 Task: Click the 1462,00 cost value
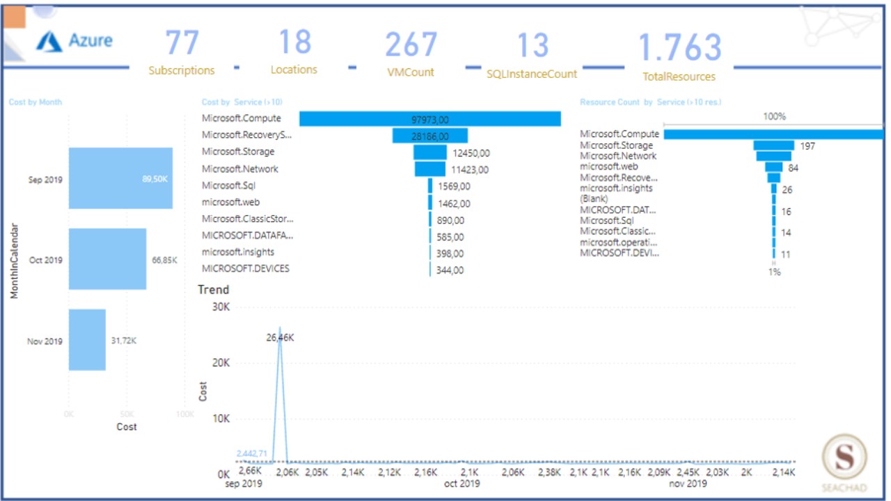[454, 204]
